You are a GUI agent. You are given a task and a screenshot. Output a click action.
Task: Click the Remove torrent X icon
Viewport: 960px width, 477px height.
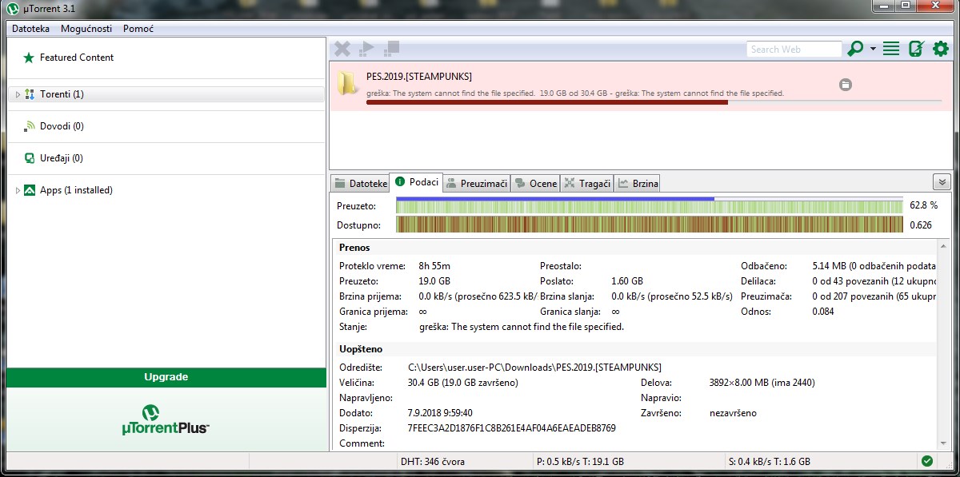coord(342,49)
